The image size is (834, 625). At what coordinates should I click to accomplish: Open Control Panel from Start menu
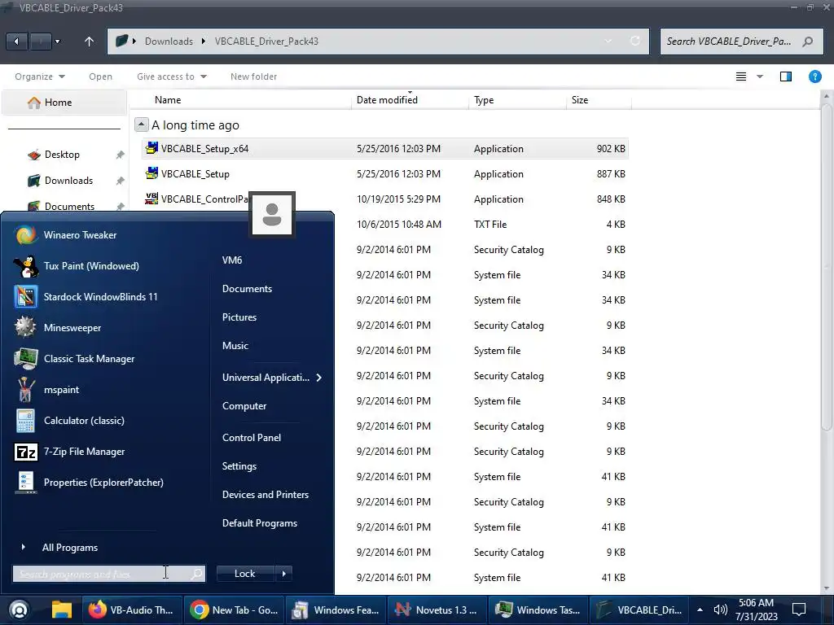[x=252, y=437]
